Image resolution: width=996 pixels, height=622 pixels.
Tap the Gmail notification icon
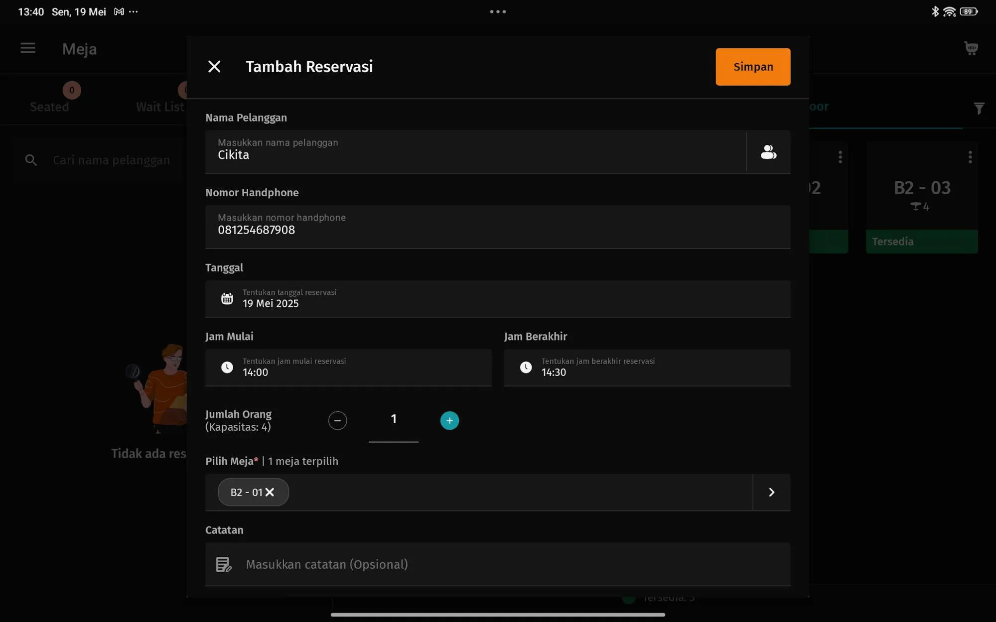[119, 11]
